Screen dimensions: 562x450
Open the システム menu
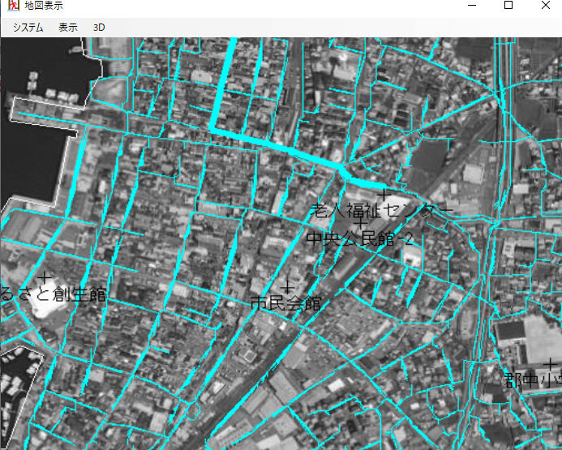(28, 27)
